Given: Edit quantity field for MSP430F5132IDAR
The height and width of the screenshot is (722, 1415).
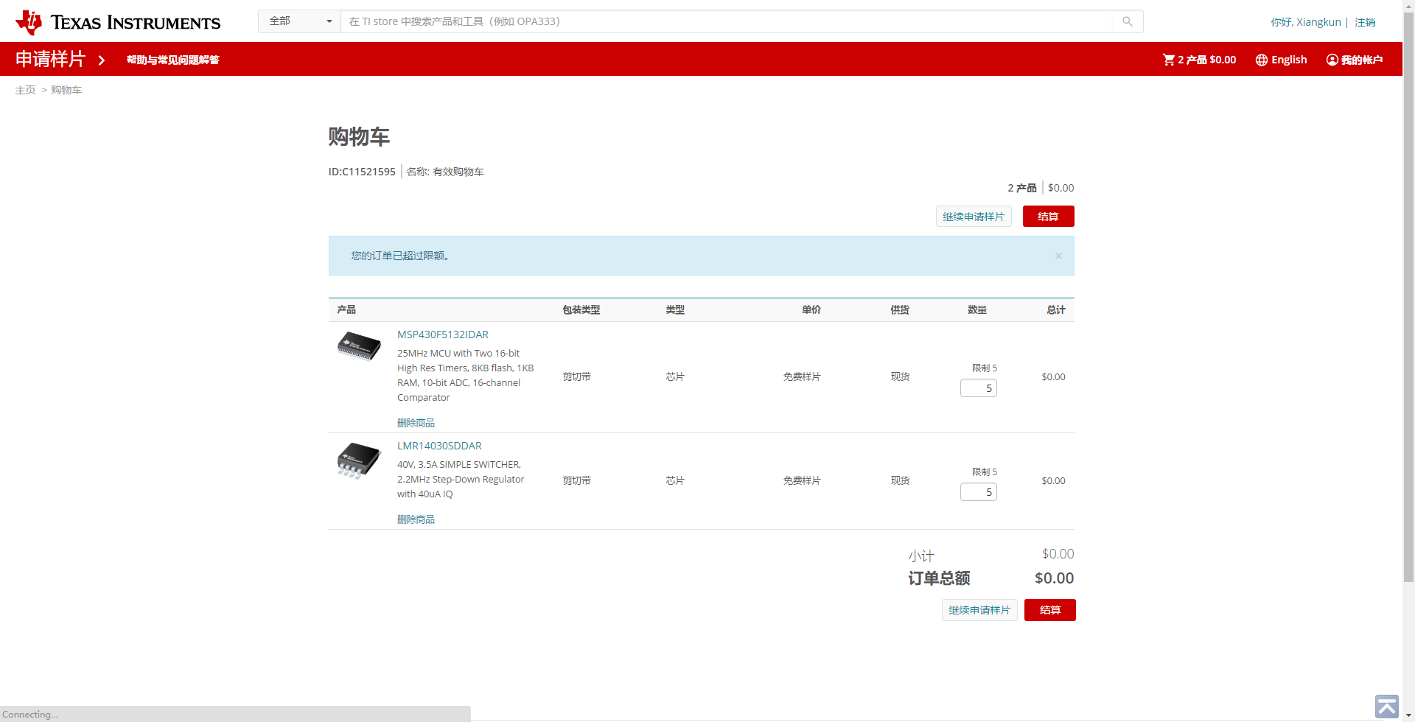Looking at the screenshot, I should pos(979,388).
